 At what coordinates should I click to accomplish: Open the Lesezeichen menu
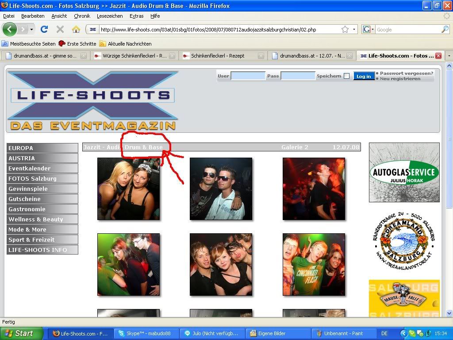110,16
